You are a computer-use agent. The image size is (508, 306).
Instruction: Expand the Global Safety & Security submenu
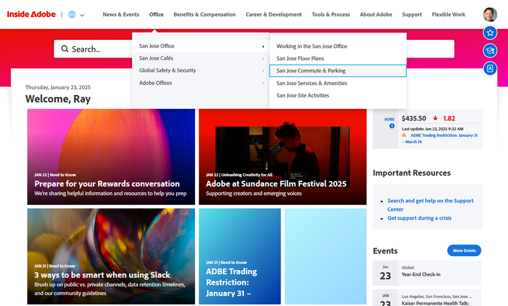point(200,70)
